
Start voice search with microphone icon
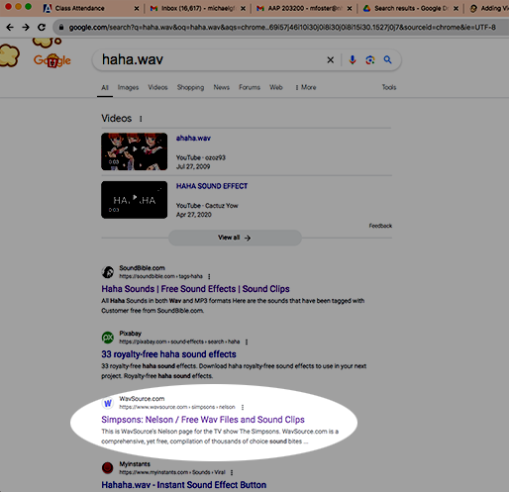tap(353, 60)
